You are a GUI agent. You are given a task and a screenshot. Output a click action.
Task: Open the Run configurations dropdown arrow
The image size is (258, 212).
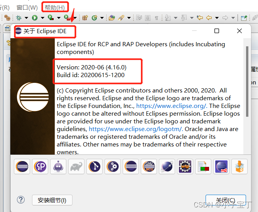[x=42, y=18]
